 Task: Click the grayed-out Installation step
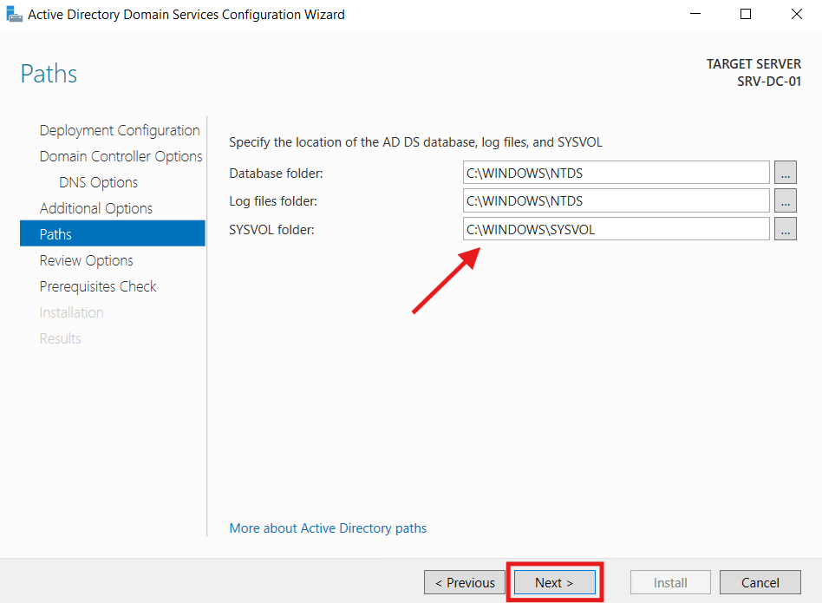click(x=71, y=312)
